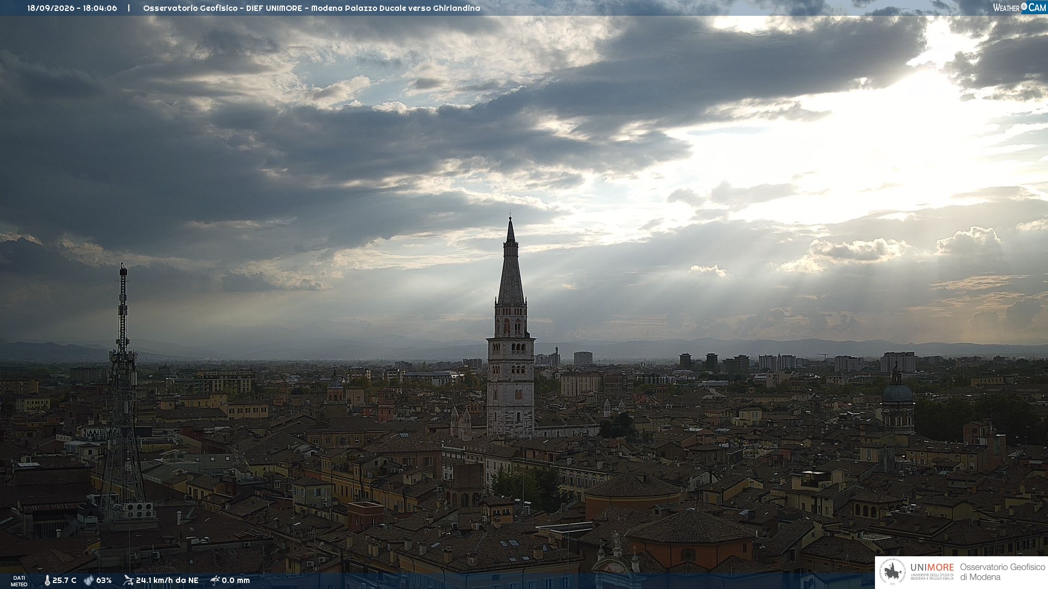Click the 25.7 C temperature reading
The image size is (1048, 589).
pyautogui.click(x=64, y=581)
